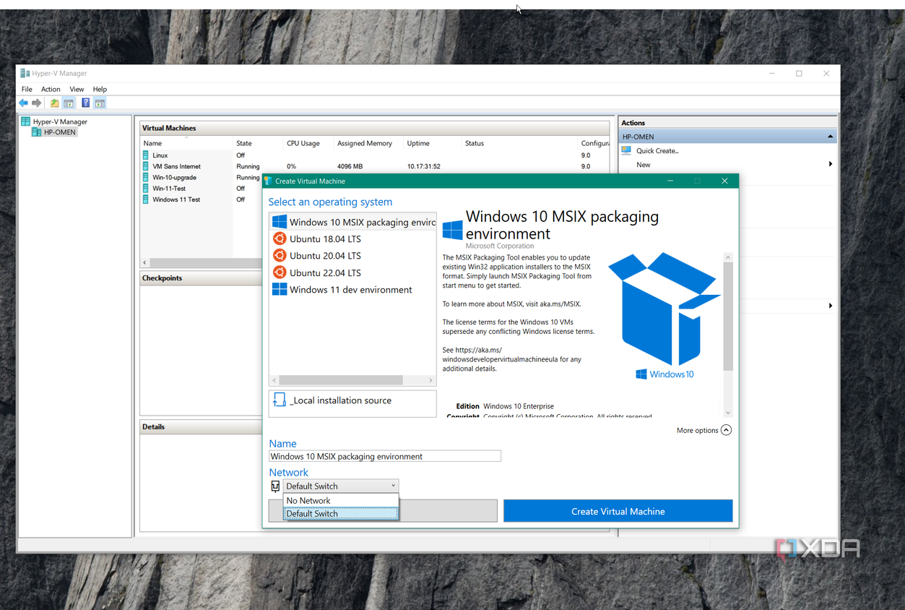Screen dimensions: 905x610
Task: Choose No Network from the dropdown list
Action: point(340,500)
